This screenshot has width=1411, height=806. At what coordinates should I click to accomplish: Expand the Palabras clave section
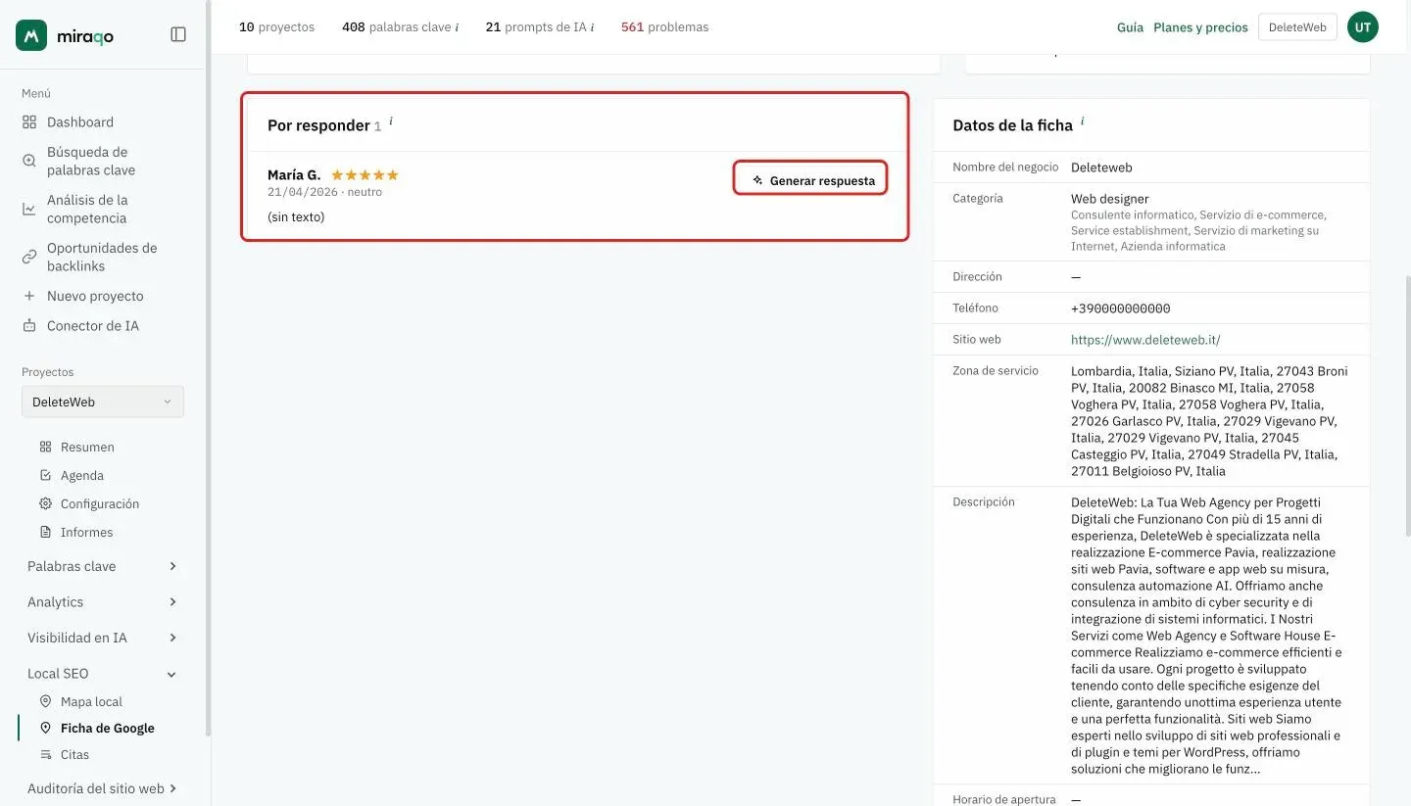point(103,566)
